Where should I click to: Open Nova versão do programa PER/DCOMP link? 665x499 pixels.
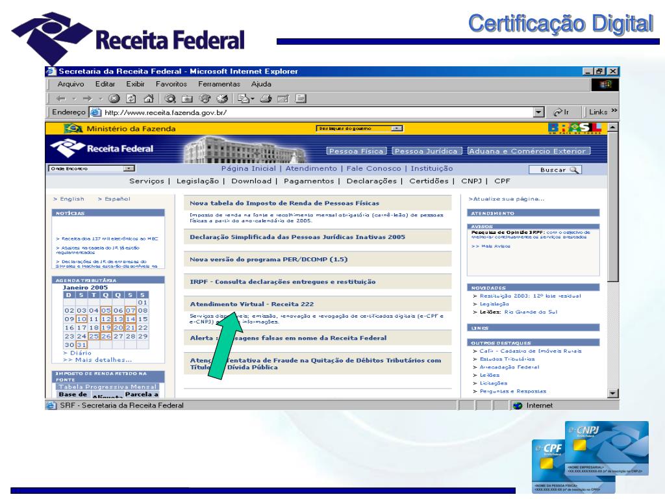(268, 259)
